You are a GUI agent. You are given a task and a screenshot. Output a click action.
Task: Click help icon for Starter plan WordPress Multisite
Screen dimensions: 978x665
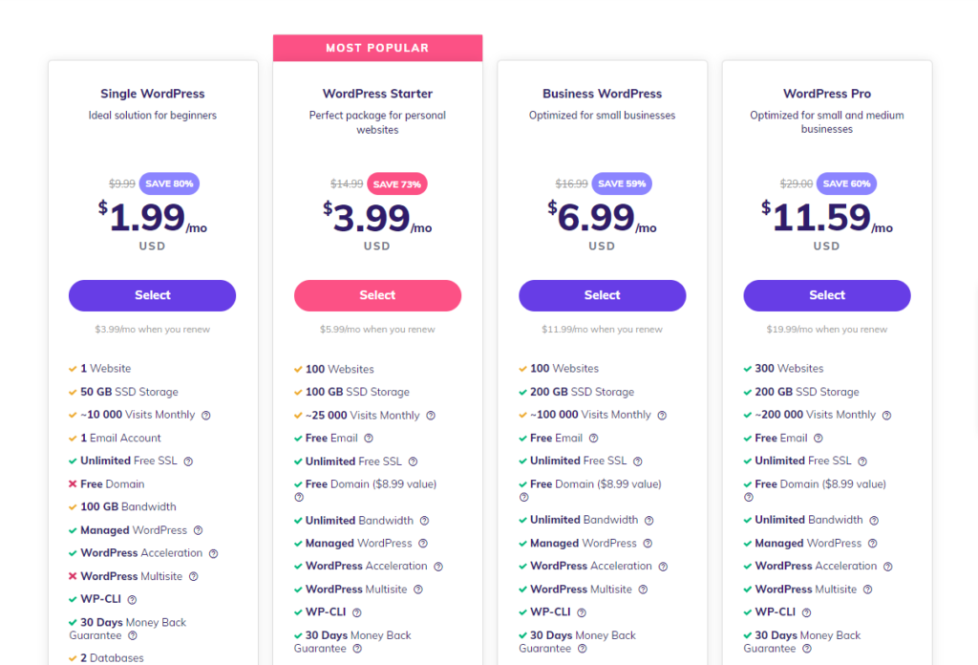[x=418, y=590]
